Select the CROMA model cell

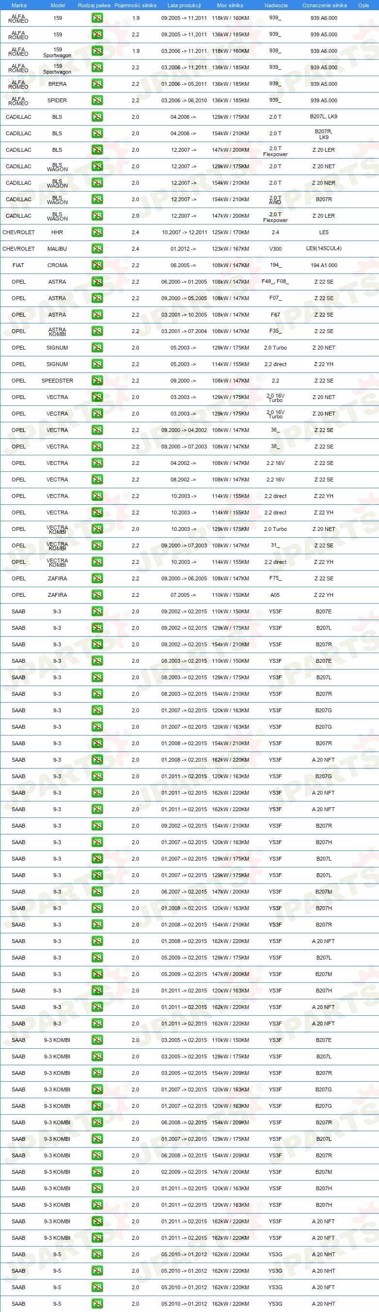[57, 265]
